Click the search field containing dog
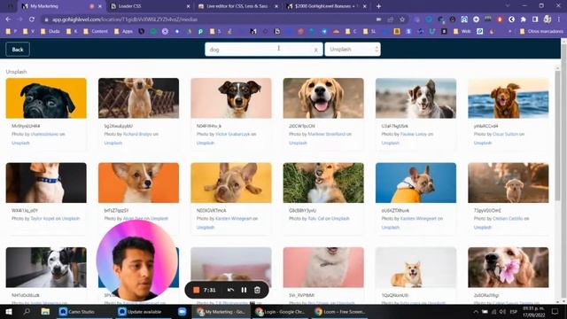The height and width of the screenshot is (319, 567). pos(263,50)
